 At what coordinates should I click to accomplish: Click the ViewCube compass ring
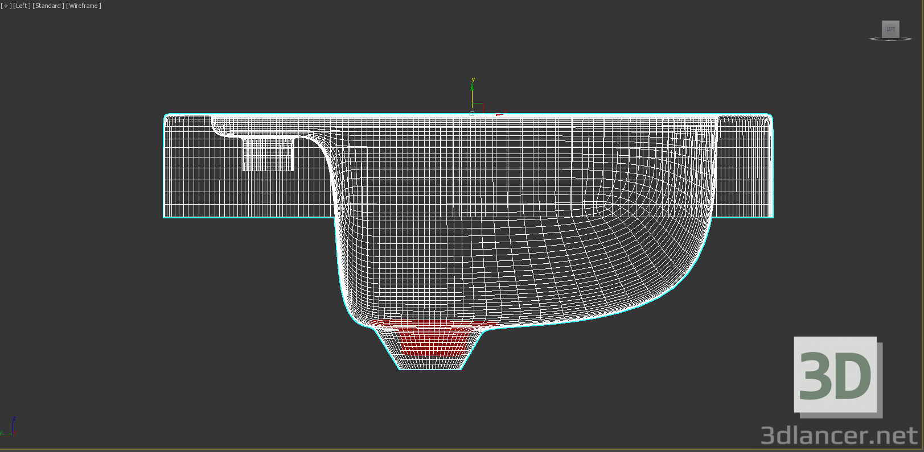(x=890, y=39)
